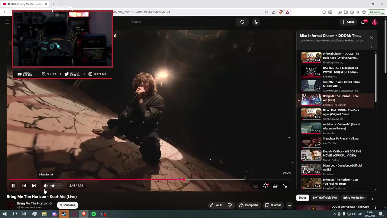
Task: Click the Guardar button
Action: 273,205
